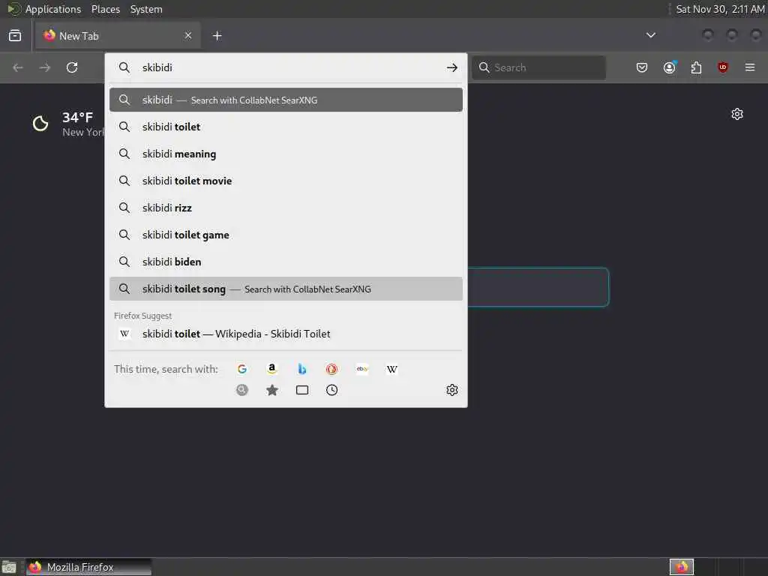This screenshot has height=576, width=768.
Task: Go back one page
Action: pos(18,67)
